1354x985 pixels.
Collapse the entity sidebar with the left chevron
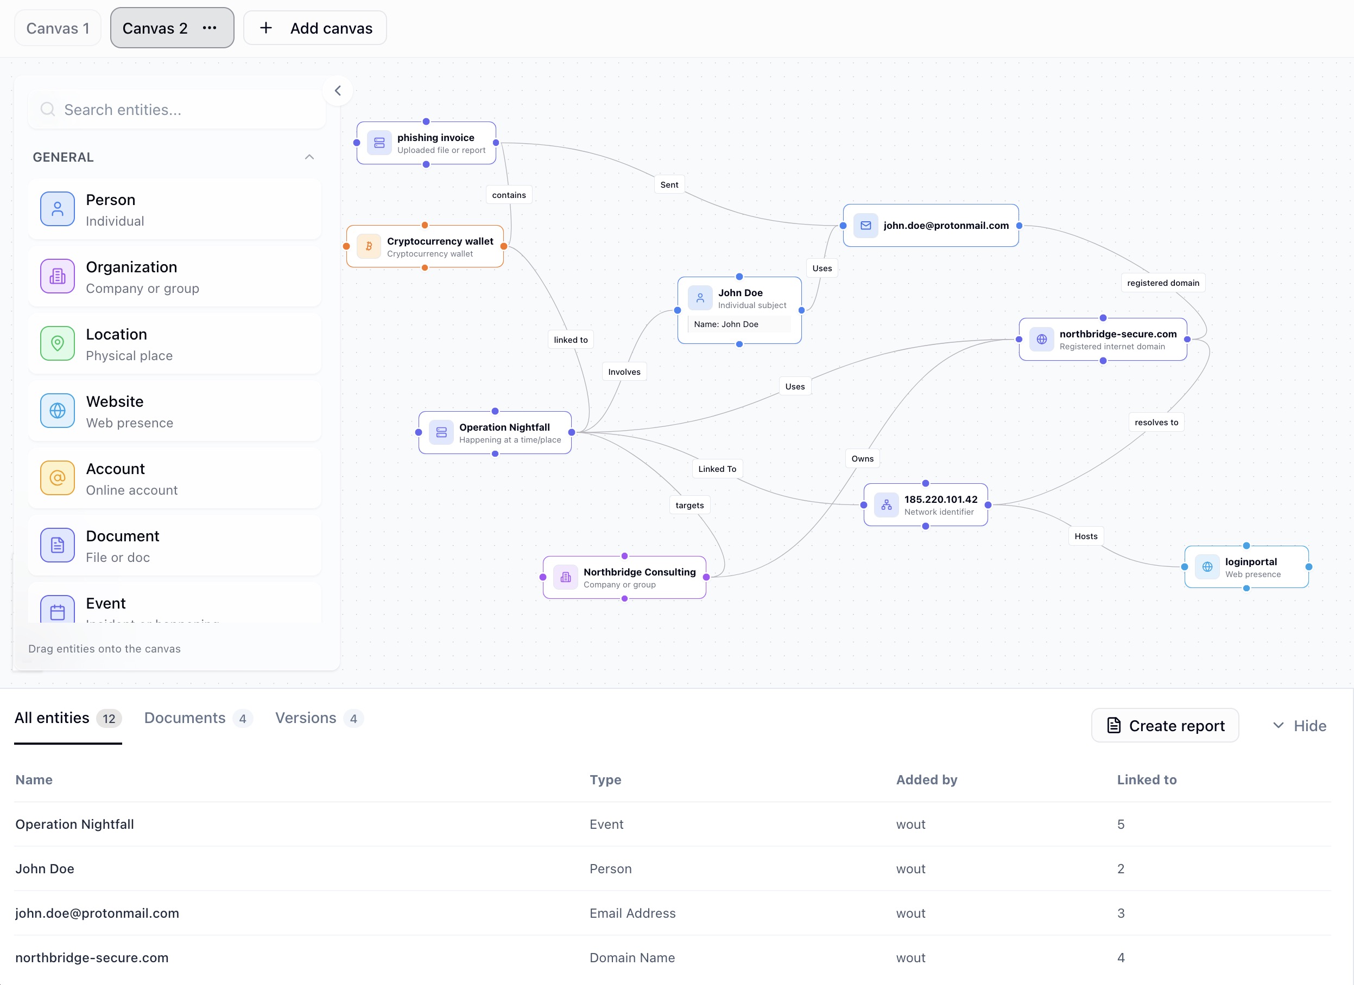338,91
